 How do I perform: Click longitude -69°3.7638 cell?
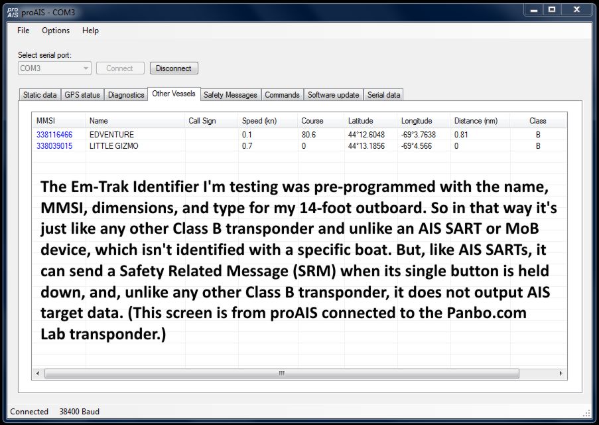click(419, 135)
